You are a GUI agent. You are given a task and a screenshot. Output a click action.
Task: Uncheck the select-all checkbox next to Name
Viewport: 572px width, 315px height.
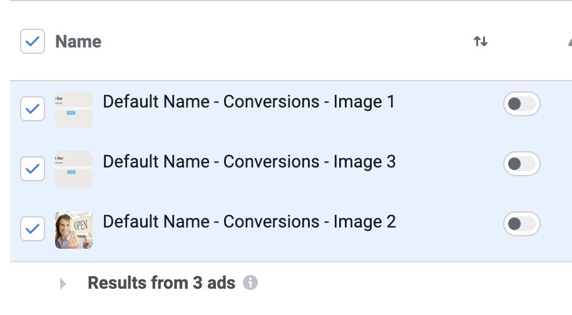pos(33,41)
